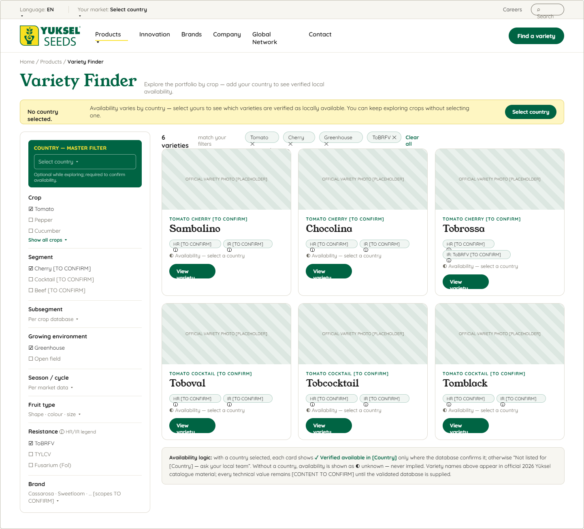Click the Find a variety button
This screenshot has height=529, width=584.
536,36
